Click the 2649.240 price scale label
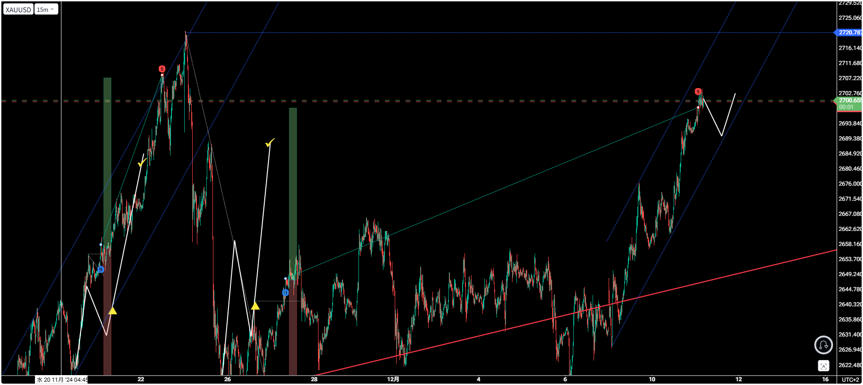Screen dimensions: 863x385 [850, 274]
